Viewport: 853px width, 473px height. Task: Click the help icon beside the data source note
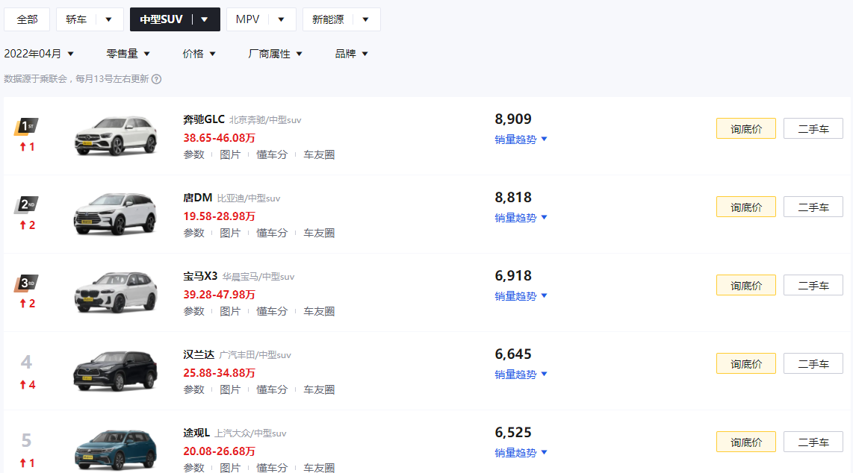156,79
